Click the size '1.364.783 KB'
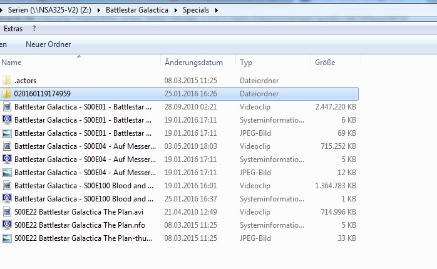The image size is (437, 269). tap(336, 185)
